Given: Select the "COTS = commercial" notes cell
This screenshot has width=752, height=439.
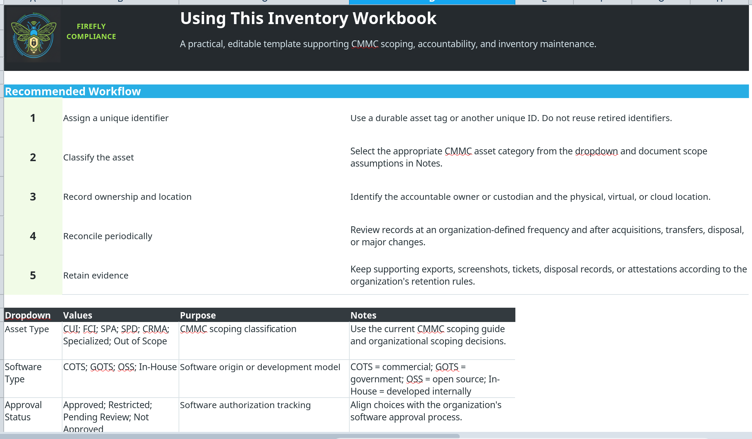Looking at the screenshot, I should [x=432, y=379].
